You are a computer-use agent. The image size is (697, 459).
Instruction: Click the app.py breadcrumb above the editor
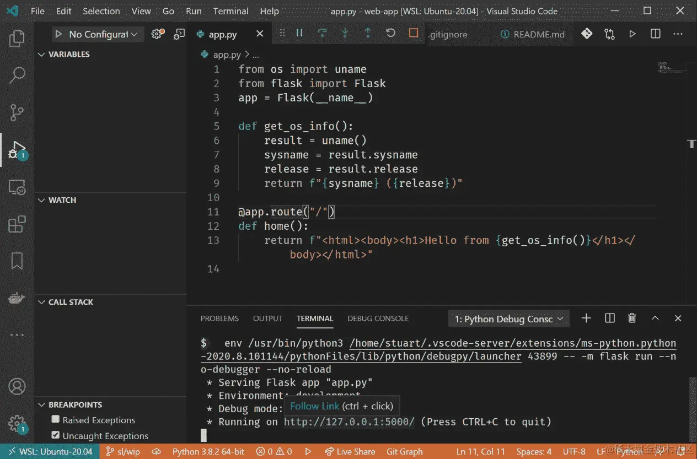227,55
